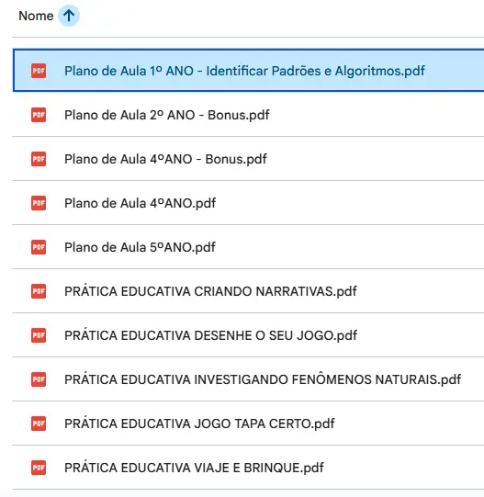Click the Nome column header

pos(36,16)
